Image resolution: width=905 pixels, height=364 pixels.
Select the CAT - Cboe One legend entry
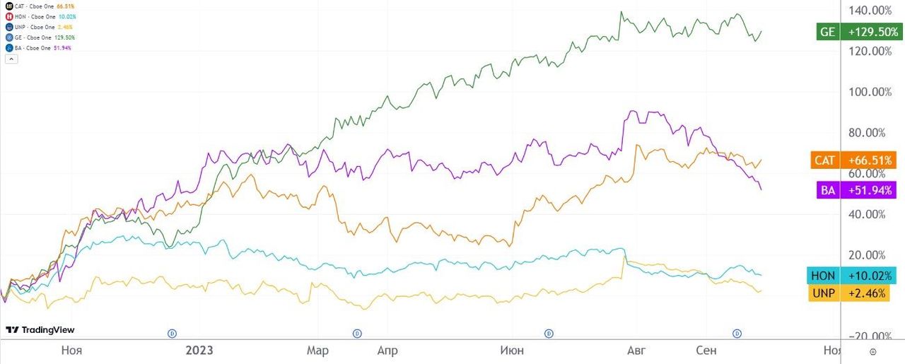34,6
